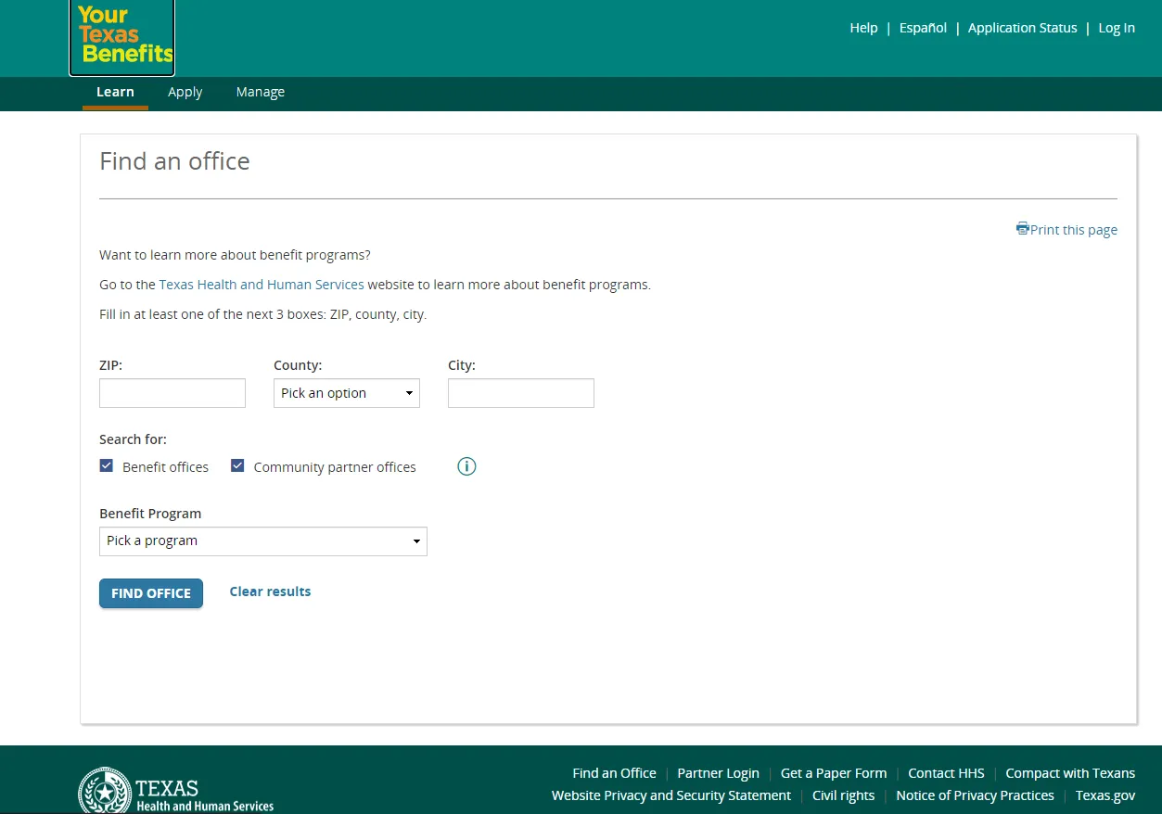Uncheck the Community partner offices checkbox
Viewport: 1162px width, 814px height.
tap(237, 465)
